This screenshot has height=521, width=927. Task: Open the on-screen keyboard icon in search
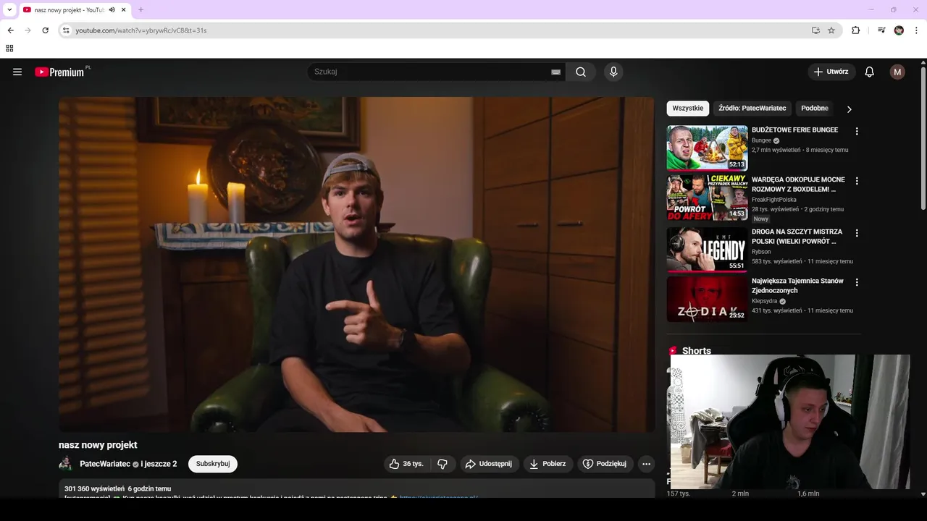555,72
